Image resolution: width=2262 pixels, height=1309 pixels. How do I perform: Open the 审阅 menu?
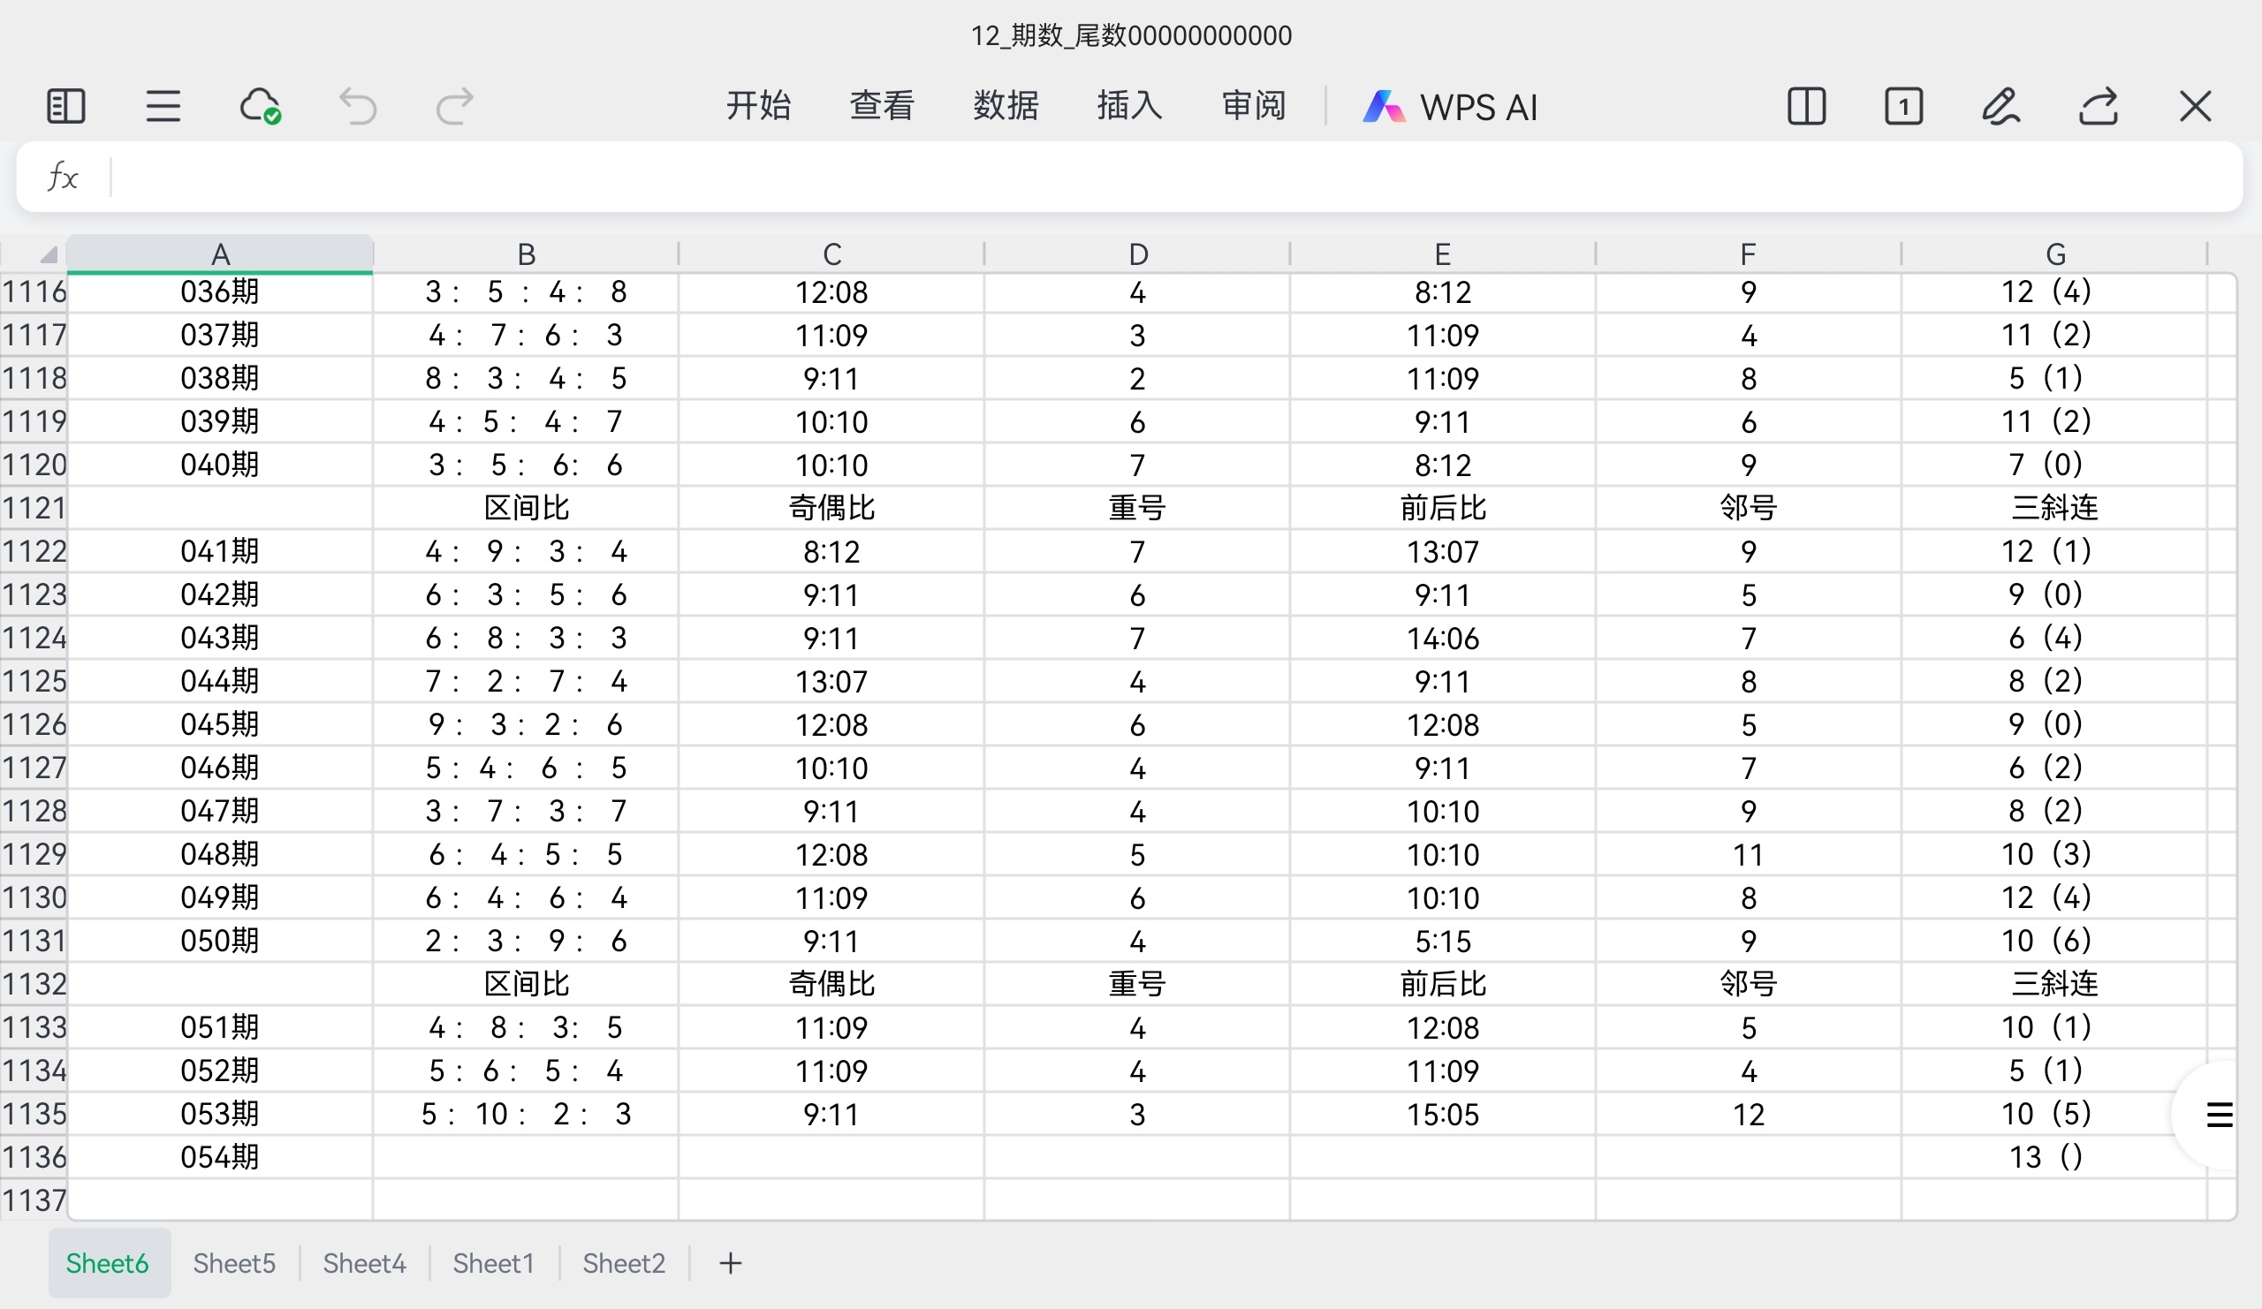[1252, 106]
